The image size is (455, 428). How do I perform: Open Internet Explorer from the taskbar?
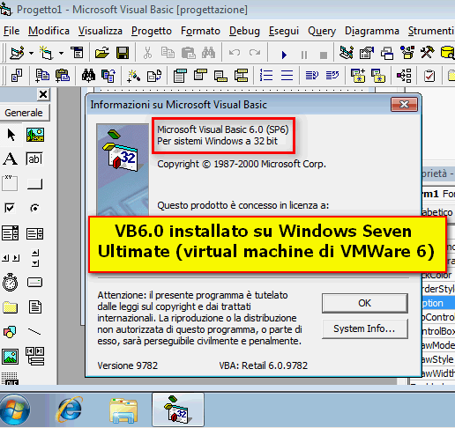pyautogui.click(x=70, y=410)
